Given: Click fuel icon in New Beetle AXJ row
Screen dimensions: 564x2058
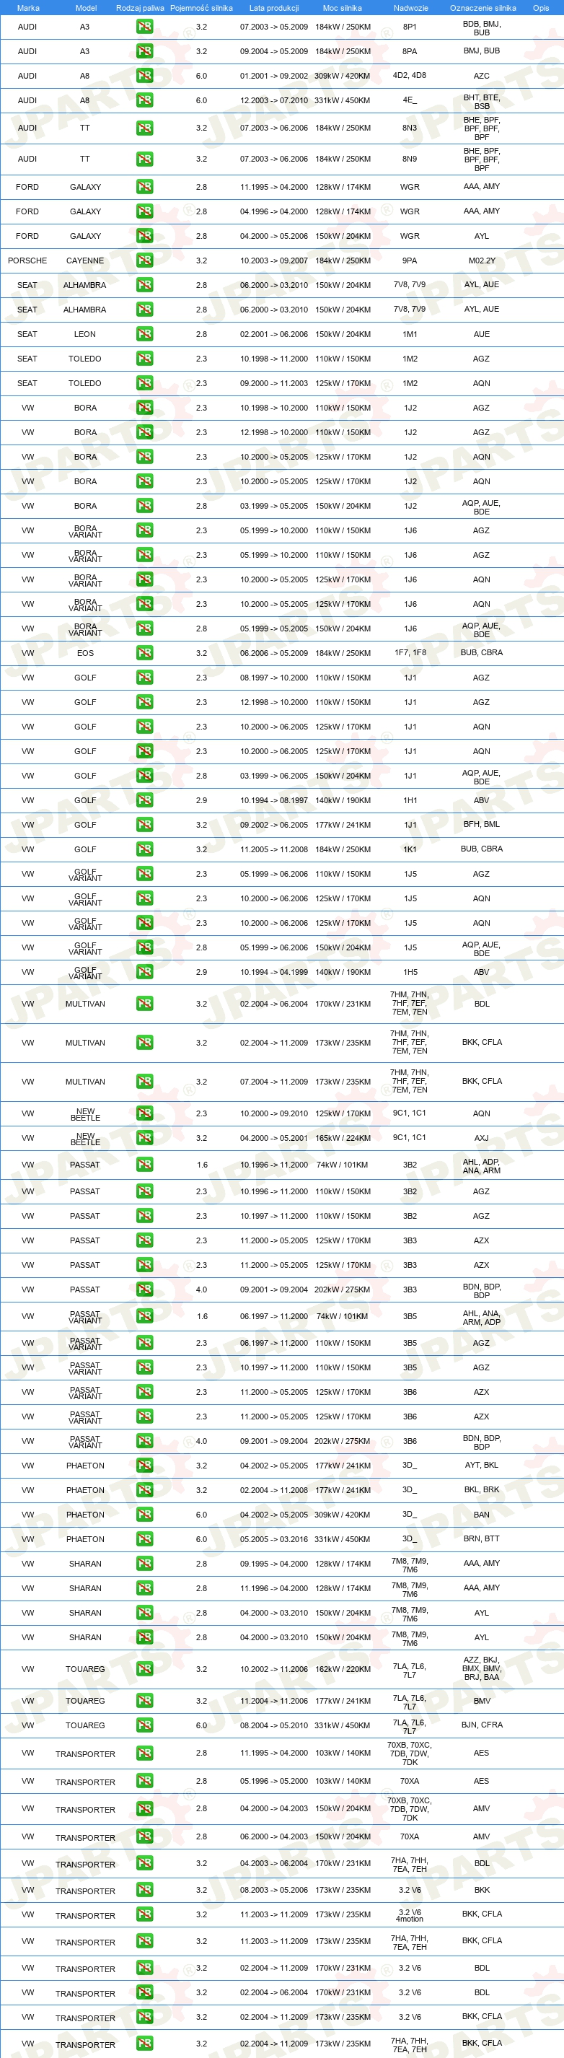Looking at the screenshot, I should 144,1138.
